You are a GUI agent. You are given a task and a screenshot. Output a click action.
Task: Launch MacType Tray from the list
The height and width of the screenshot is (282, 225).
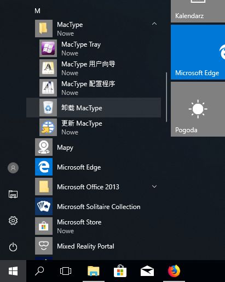click(94, 48)
